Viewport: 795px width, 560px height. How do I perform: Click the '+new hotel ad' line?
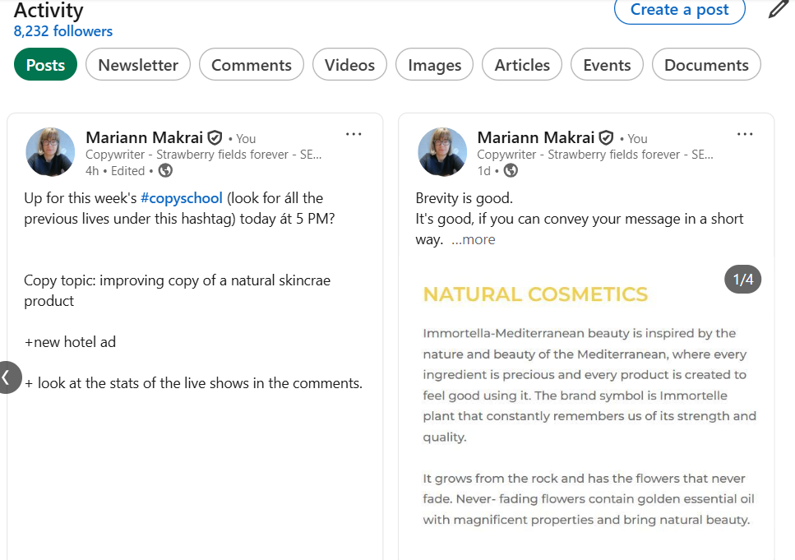(70, 342)
